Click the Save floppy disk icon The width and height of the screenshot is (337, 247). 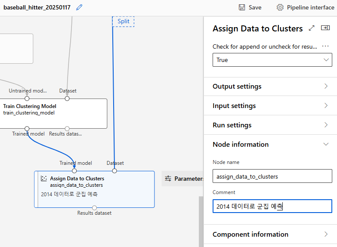tap(242, 7)
